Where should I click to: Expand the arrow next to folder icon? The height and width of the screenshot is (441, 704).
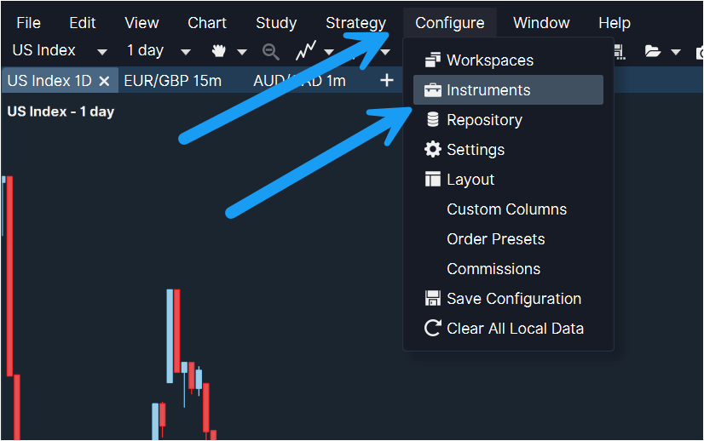pos(676,52)
